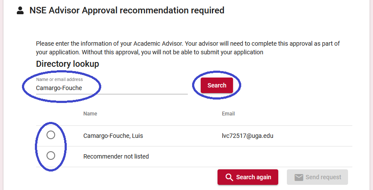Click the NSE Advisor Approval recommendation heading
Viewport: 373px width, 190px height.
tap(127, 10)
